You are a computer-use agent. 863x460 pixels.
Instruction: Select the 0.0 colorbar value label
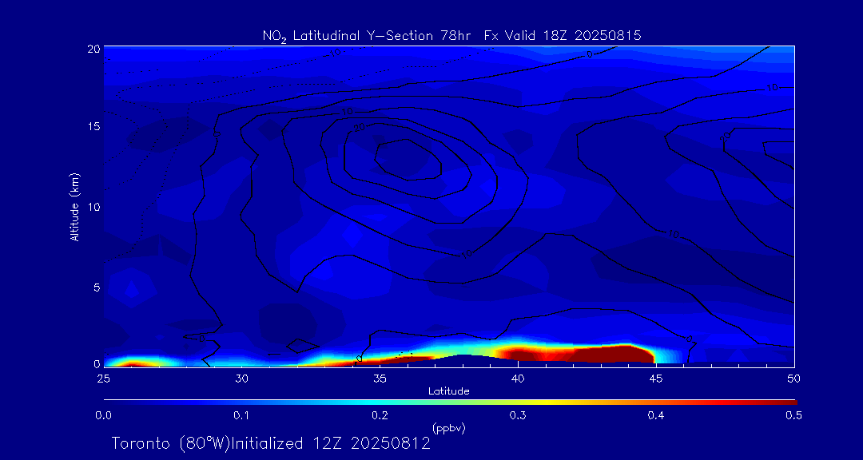(x=104, y=415)
